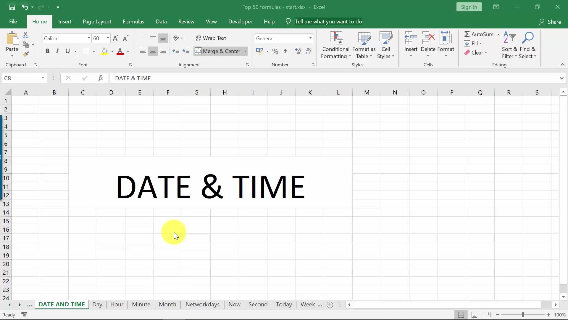This screenshot has height=320, width=568.
Task: Click the Share button
Action: point(550,22)
